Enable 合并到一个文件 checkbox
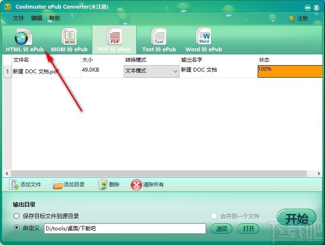Viewport: 325px width, 245px height. coord(214,216)
